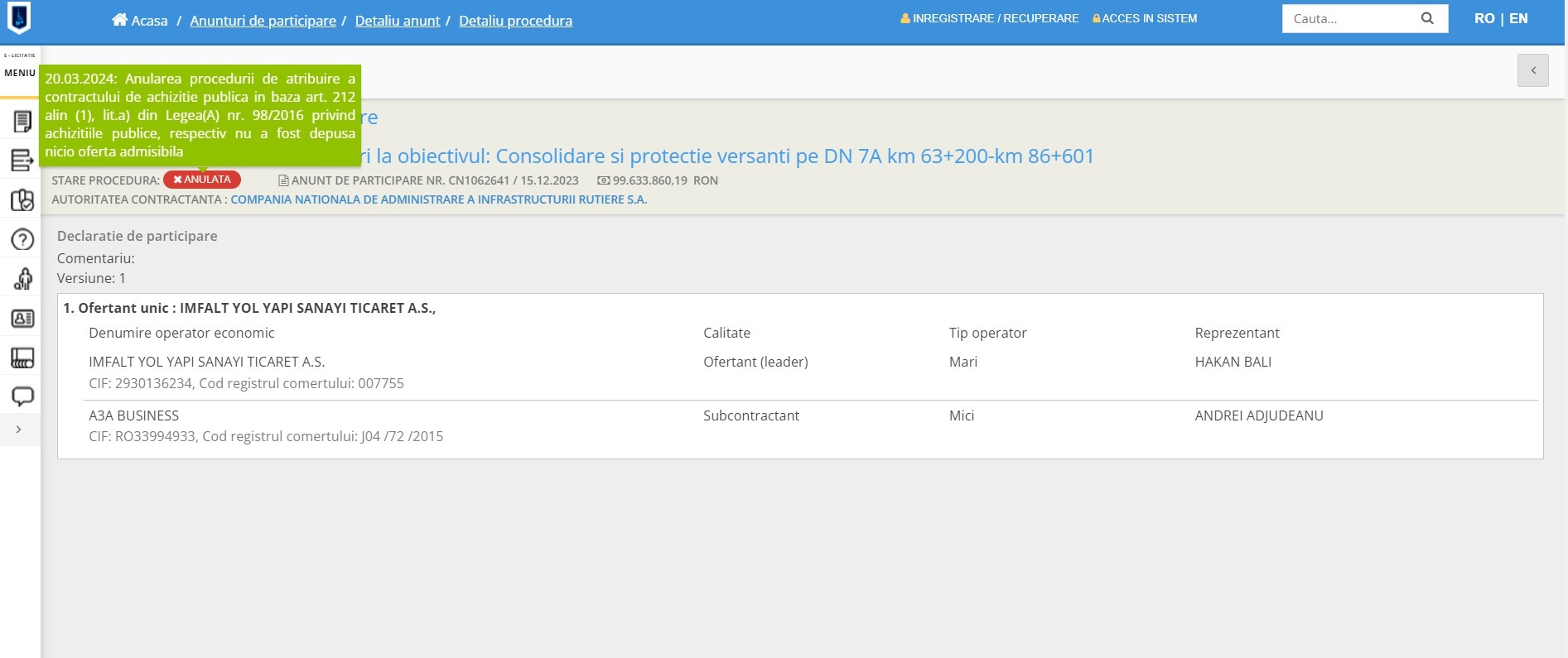The height and width of the screenshot is (658, 1568).
Task: Select the 99.633.860,19 RON value
Action: (665, 180)
